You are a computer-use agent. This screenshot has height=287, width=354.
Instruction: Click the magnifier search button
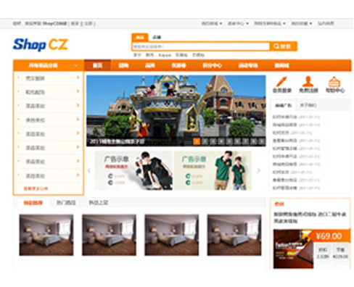coord(283,46)
